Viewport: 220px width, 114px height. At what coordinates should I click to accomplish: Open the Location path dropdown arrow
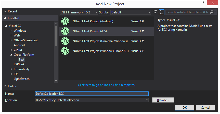(147, 100)
